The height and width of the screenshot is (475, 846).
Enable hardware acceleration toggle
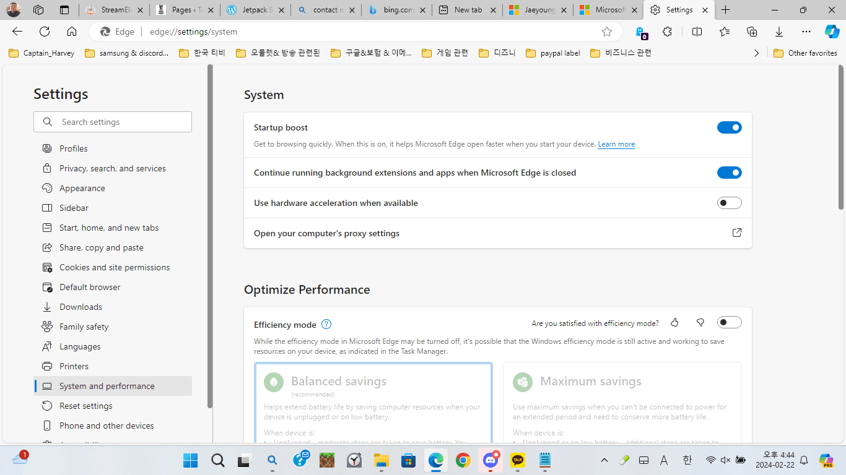click(730, 203)
